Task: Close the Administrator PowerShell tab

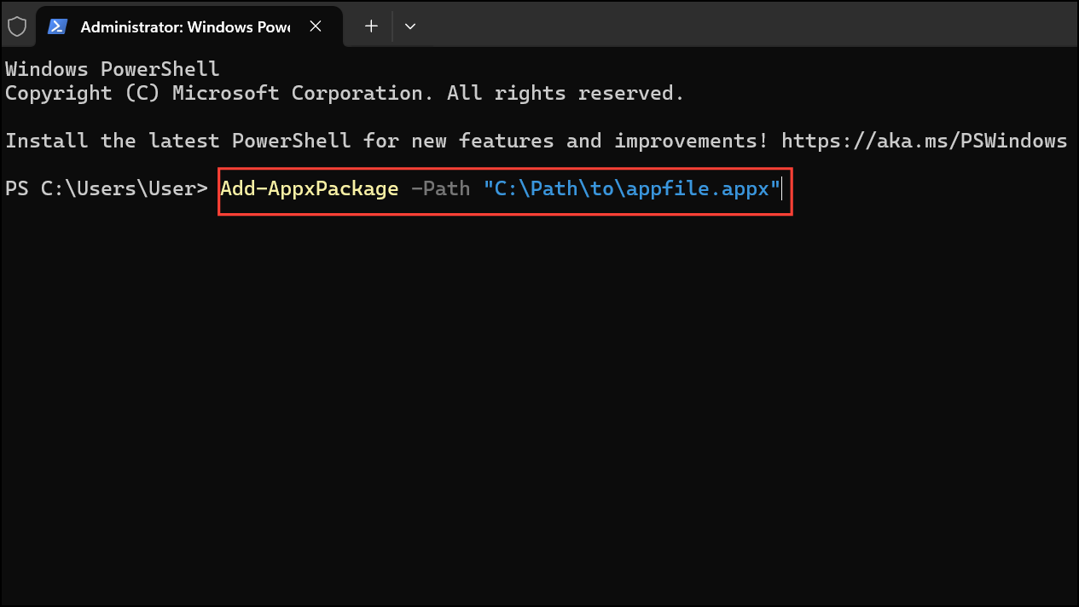Action: (x=315, y=26)
